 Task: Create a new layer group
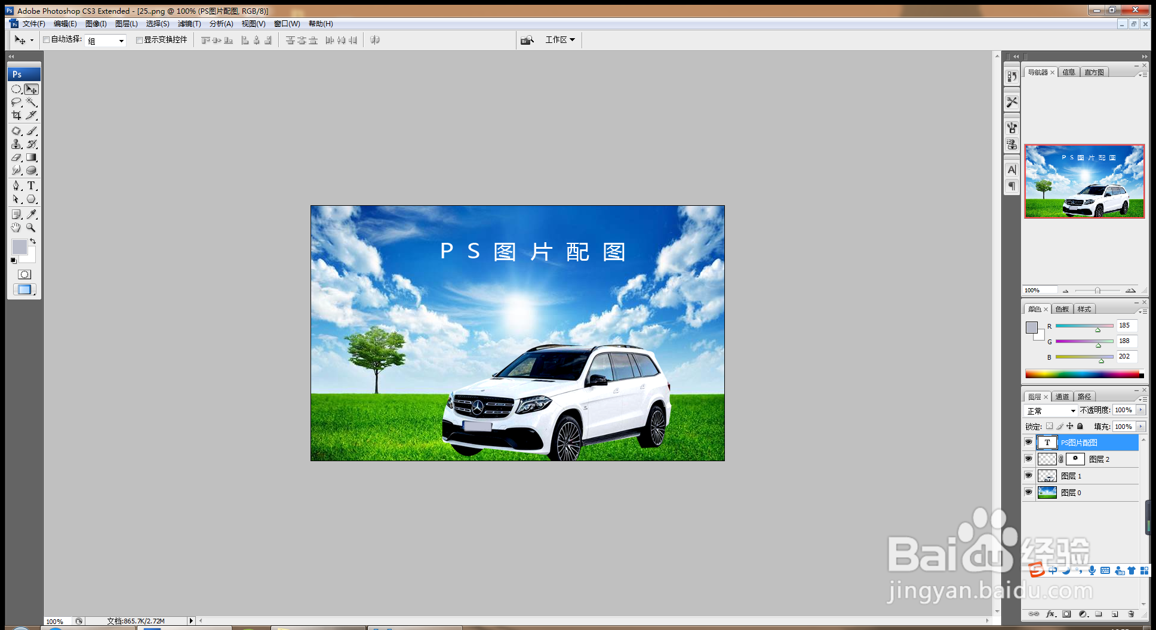coord(1099,614)
